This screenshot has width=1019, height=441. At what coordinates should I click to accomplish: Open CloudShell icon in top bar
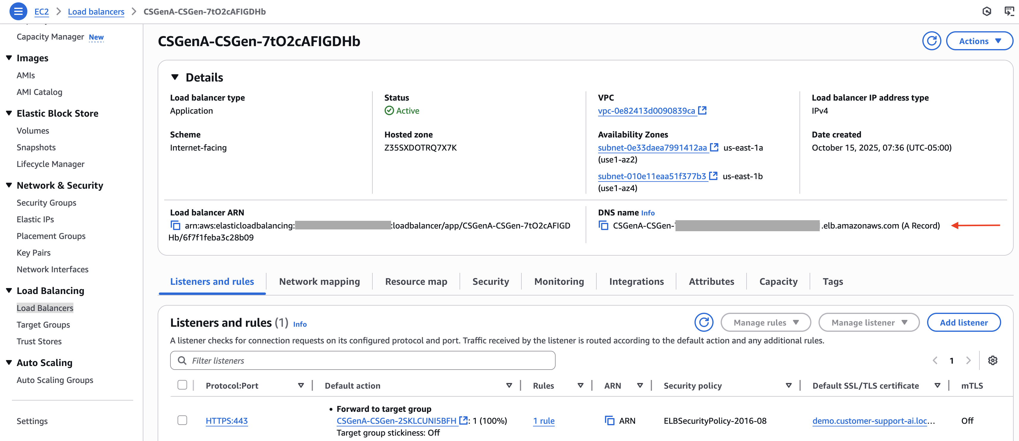tap(1009, 11)
